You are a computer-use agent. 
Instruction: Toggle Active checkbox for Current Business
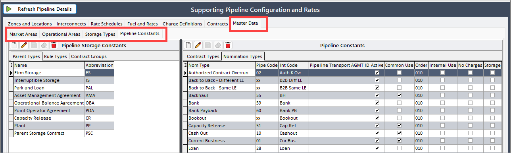(377, 141)
